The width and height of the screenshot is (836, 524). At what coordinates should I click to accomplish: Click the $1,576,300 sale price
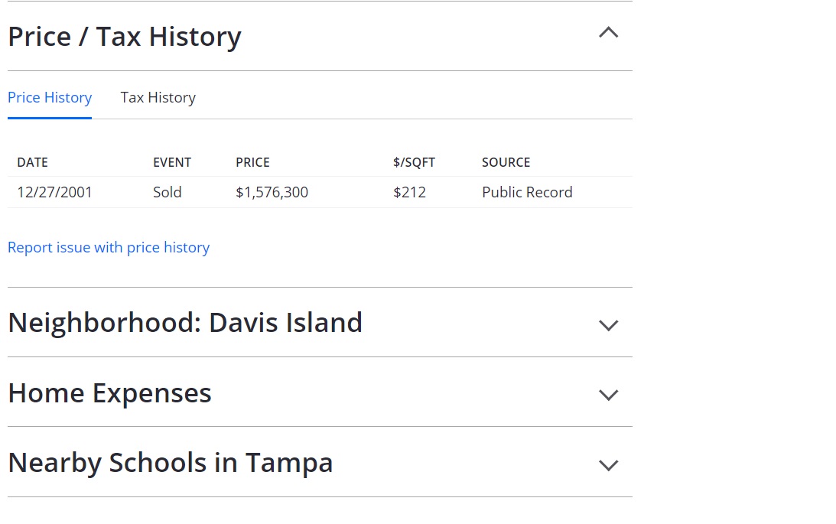pyautogui.click(x=272, y=192)
